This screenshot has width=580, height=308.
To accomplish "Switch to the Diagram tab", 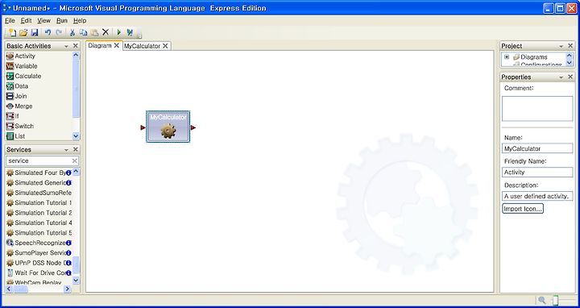I will coord(100,45).
